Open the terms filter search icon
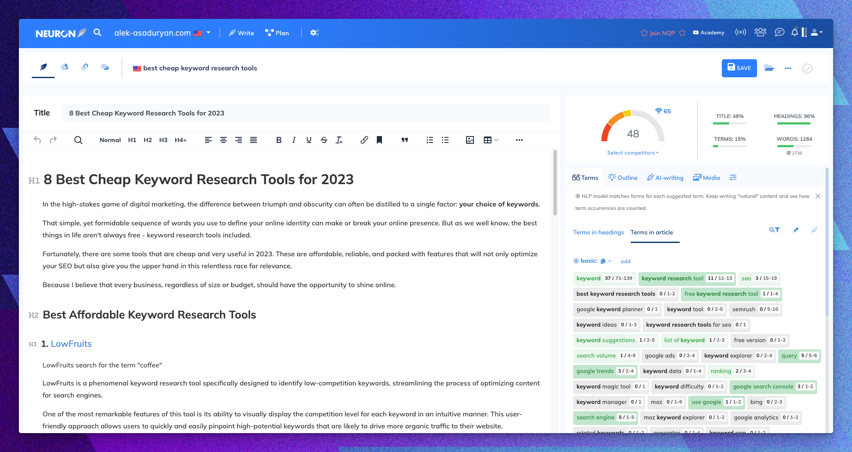This screenshot has height=452, width=852. coord(774,230)
